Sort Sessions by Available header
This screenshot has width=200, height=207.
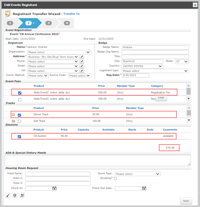point(108,130)
